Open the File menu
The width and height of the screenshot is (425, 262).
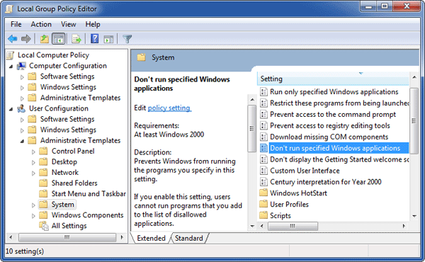(16, 24)
